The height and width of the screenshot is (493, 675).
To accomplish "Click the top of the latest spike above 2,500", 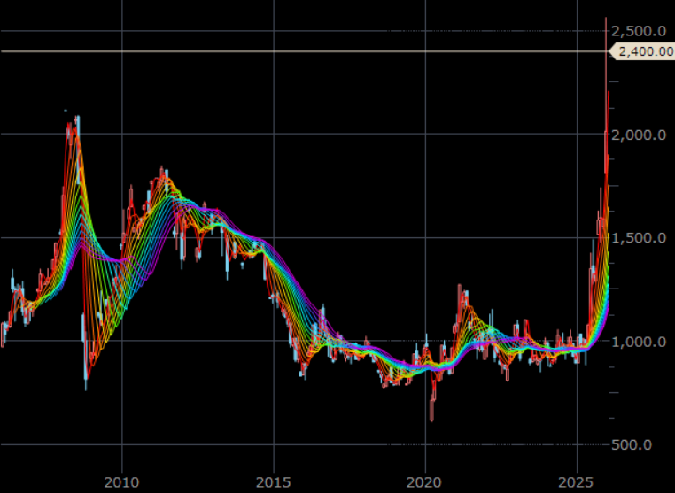I will click(605, 19).
